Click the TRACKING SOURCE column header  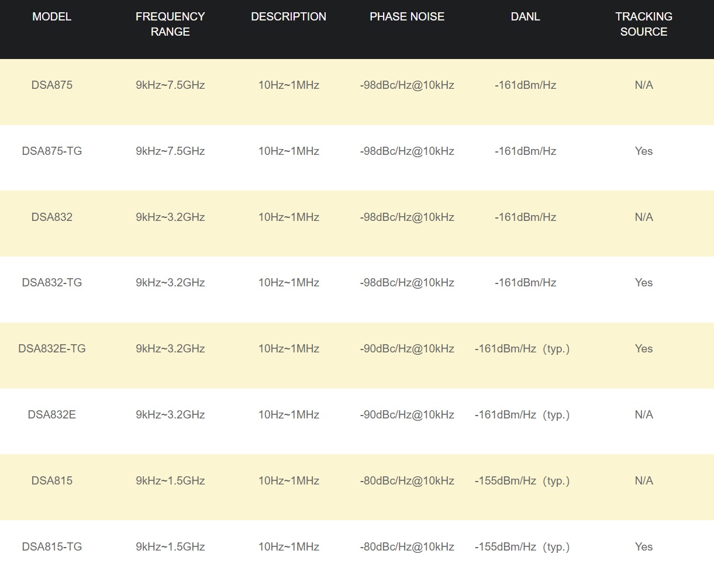coord(644,24)
